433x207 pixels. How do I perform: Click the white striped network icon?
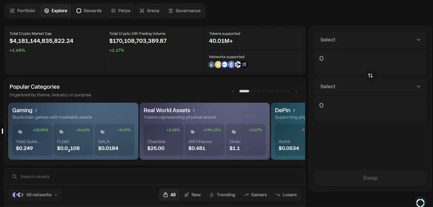237,65
